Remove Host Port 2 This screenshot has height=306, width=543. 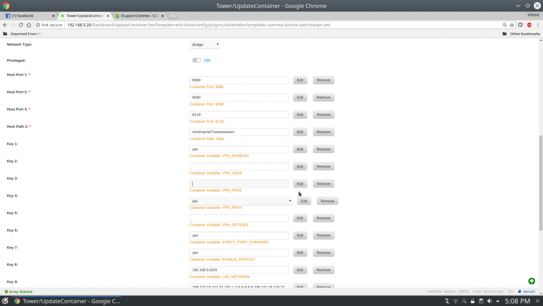(324, 97)
